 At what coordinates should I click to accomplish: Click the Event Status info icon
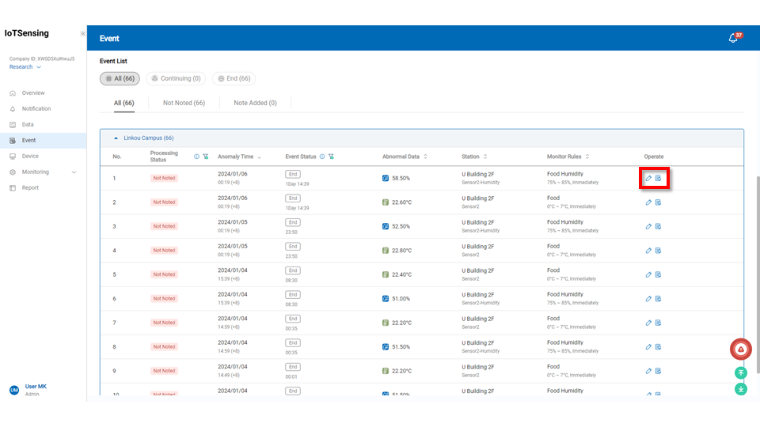click(x=321, y=157)
